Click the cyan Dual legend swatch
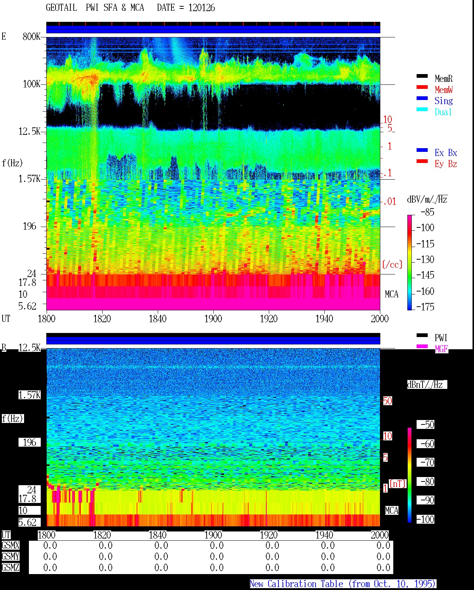474x590 pixels. point(422,110)
